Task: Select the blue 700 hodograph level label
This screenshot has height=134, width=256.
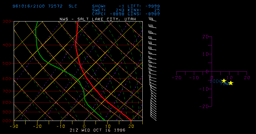Action: [x=224, y=84]
